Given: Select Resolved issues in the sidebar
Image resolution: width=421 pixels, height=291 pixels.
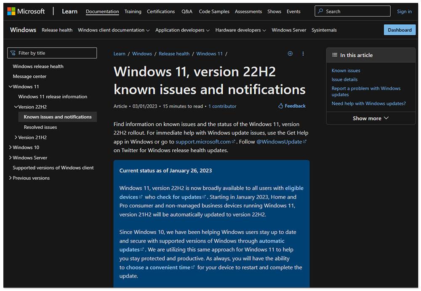Looking at the screenshot, I should click(x=40, y=127).
